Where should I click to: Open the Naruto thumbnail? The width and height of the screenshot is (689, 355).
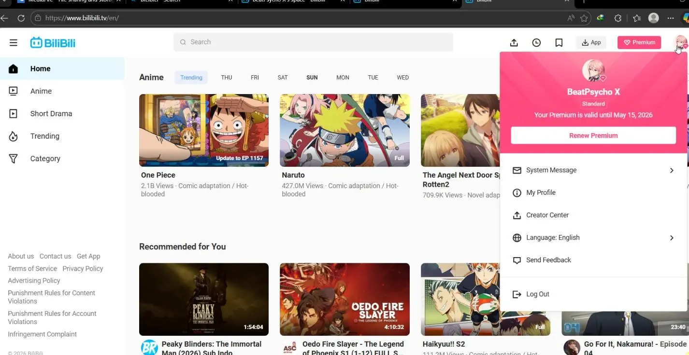tap(344, 130)
